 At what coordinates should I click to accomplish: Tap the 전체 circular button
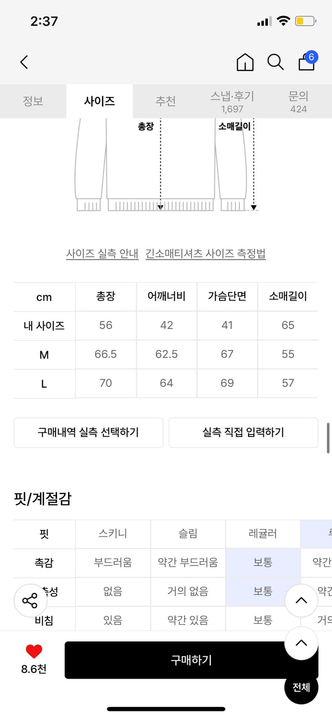(x=301, y=687)
